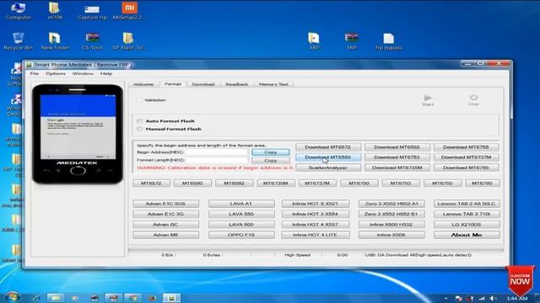Viewport: 540px width, 303px height.
Task: Click the short MT6592 chip button
Action: point(235,183)
